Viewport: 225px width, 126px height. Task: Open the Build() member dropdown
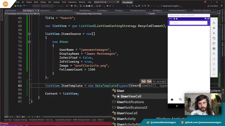click(x=183, y=14)
